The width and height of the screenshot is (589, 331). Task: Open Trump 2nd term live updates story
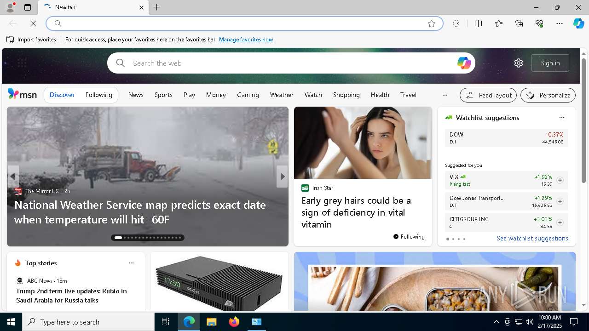coord(71,296)
